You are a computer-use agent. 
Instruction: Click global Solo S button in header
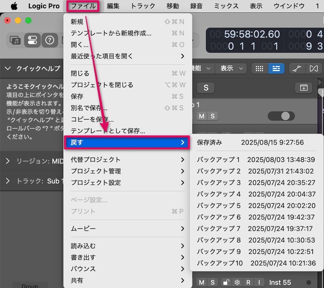tap(206, 88)
